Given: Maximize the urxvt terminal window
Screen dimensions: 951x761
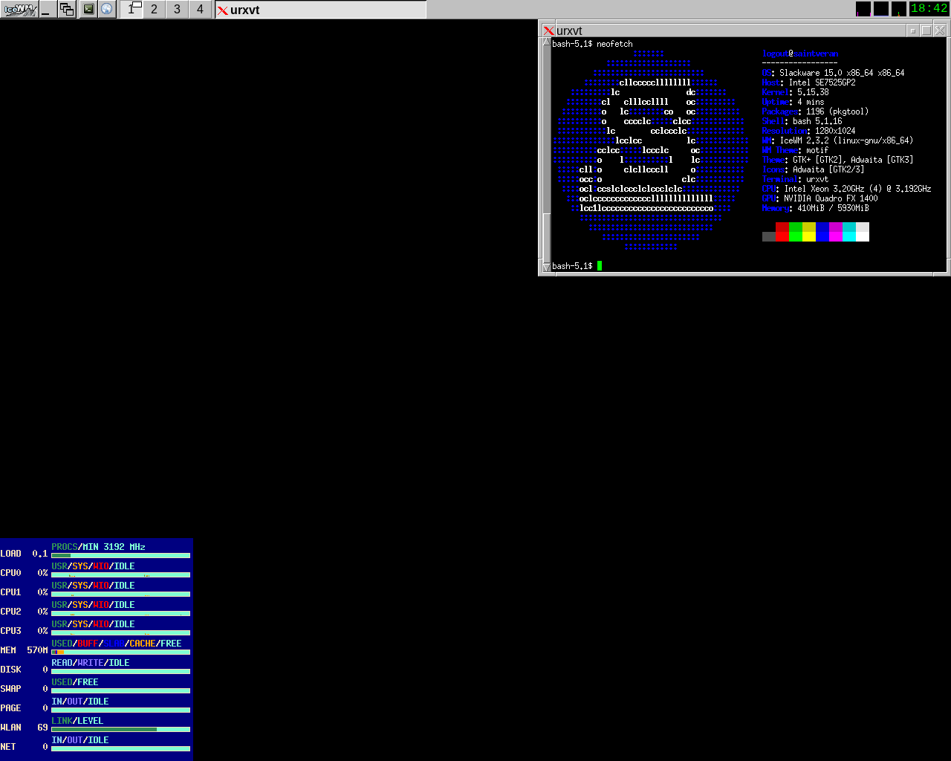Looking at the screenshot, I should coord(926,30).
